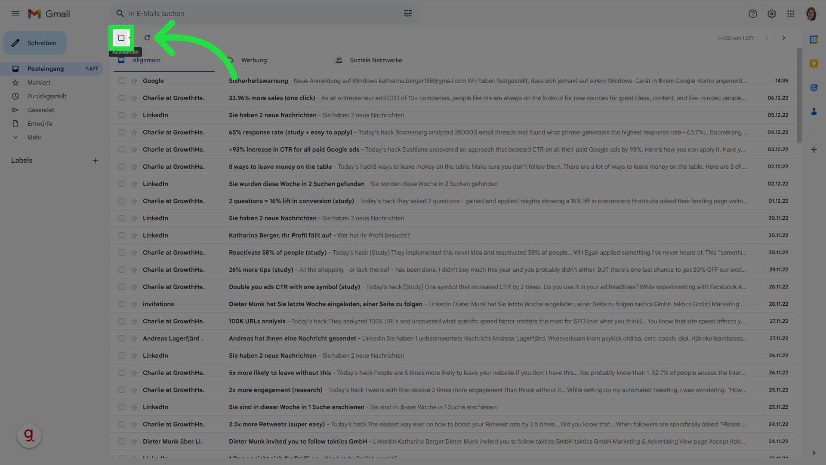826x465 pixels.
Task: Check the '65% response rate' email
Action: coord(121,132)
